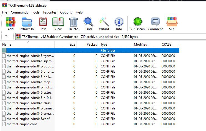This screenshot has height=131, width=206.
Task: Click 'File folder' type of parent row
Action: tap(108, 50)
